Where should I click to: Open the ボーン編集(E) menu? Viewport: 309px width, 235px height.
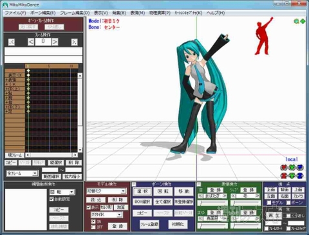tap(43, 13)
